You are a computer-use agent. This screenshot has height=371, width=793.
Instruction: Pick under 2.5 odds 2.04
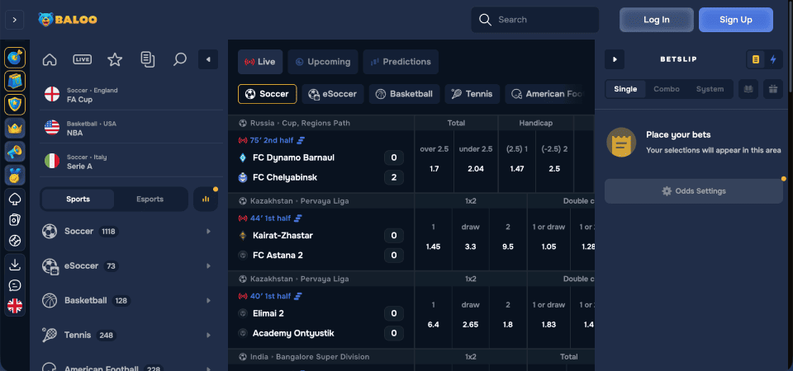[476, 161]
